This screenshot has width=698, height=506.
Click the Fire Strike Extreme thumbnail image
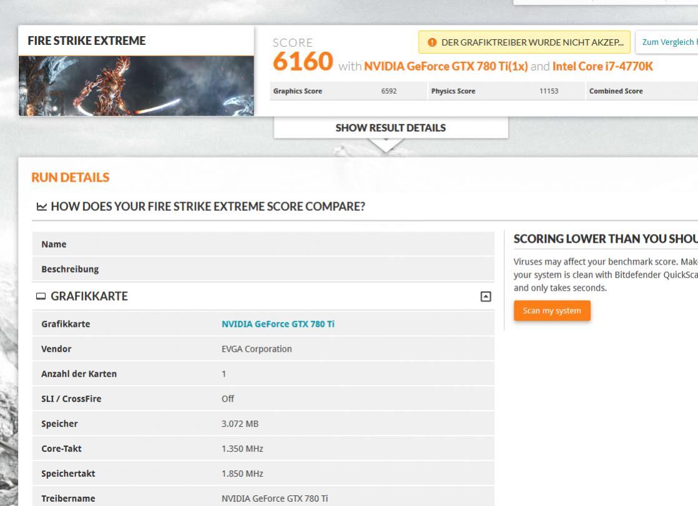[136, 86]
